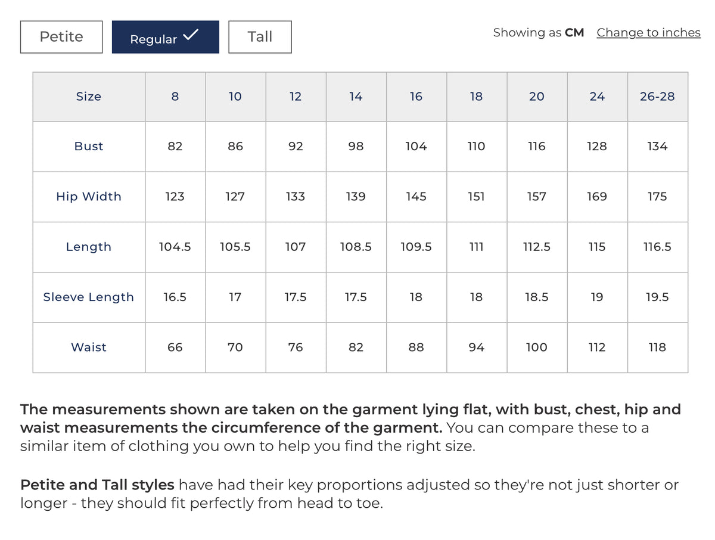This screenshot has height=540, width=715.
Task: Click the Sleeve Length row label
Action: [89, 297]
